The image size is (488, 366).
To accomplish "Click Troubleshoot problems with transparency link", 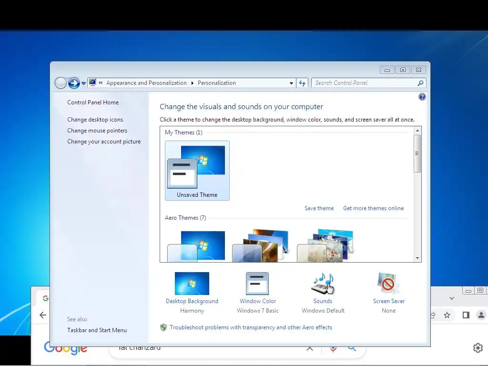I will tap(251, 327).
